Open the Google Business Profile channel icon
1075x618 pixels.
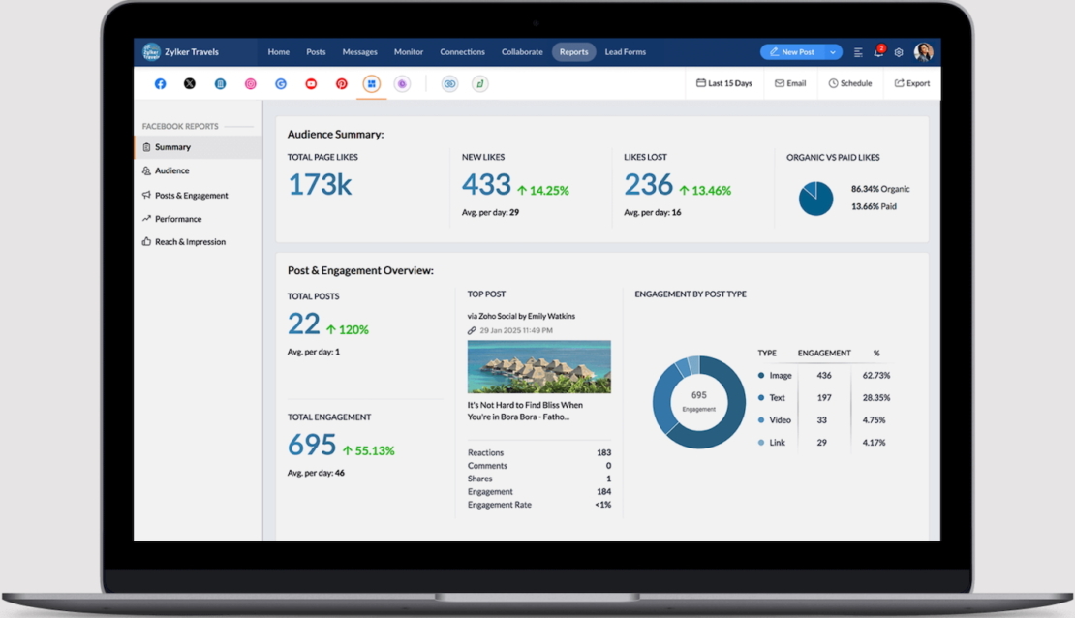pos(281,83)
